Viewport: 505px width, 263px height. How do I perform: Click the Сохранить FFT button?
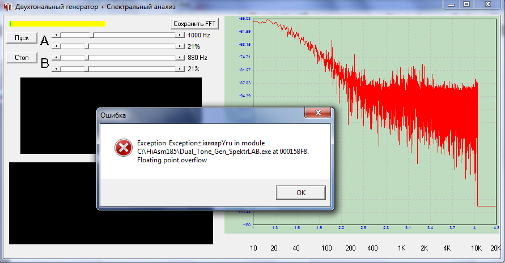pyautogui.click(x=194, y=24)
